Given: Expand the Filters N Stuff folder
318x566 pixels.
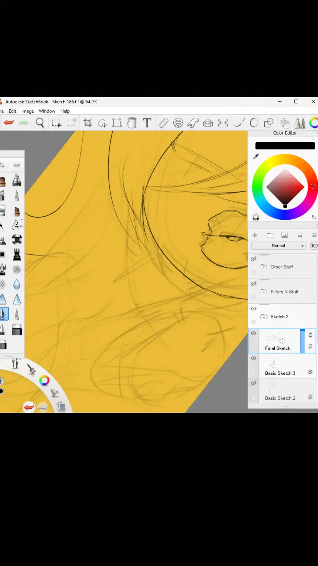Looking at the screenshot, I should 264,292.
